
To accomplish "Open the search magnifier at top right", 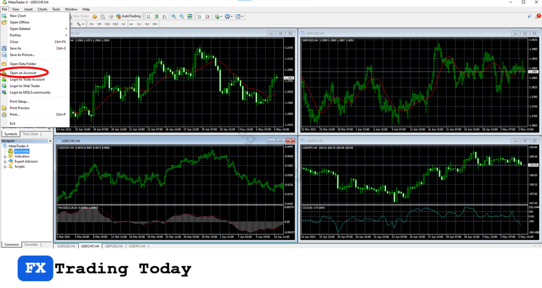I will point(529,16).
